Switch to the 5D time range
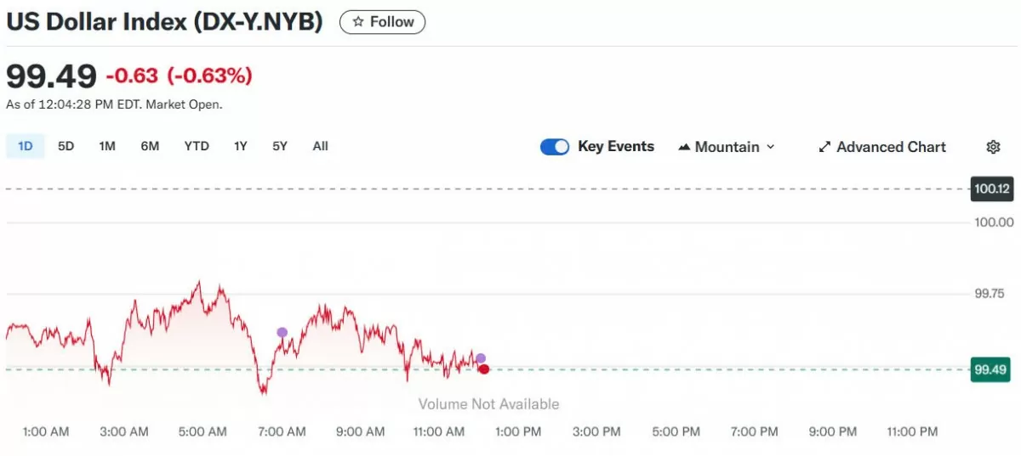The width and height of the screenshot is (1021, 456). pyautogui.click(x=66, y=146)
